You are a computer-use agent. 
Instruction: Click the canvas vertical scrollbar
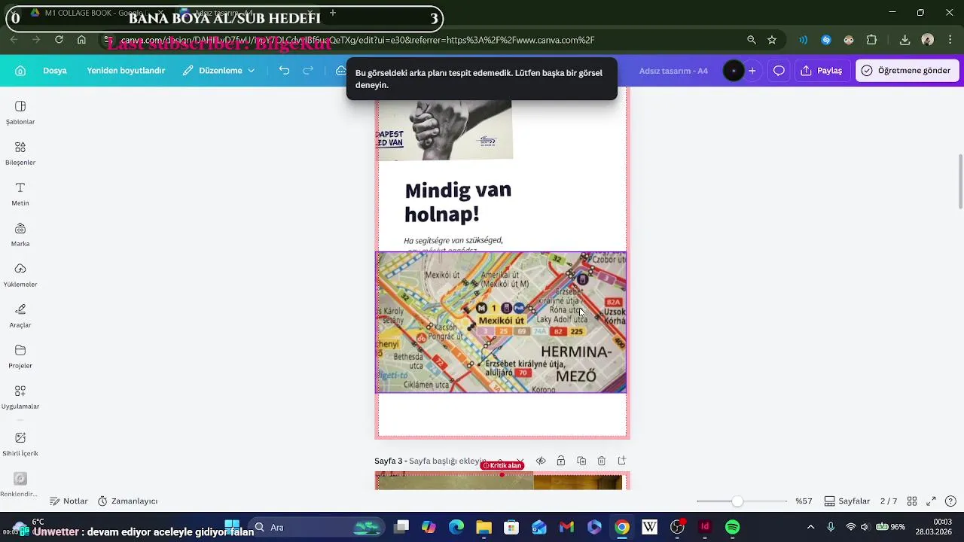(960, 181)
